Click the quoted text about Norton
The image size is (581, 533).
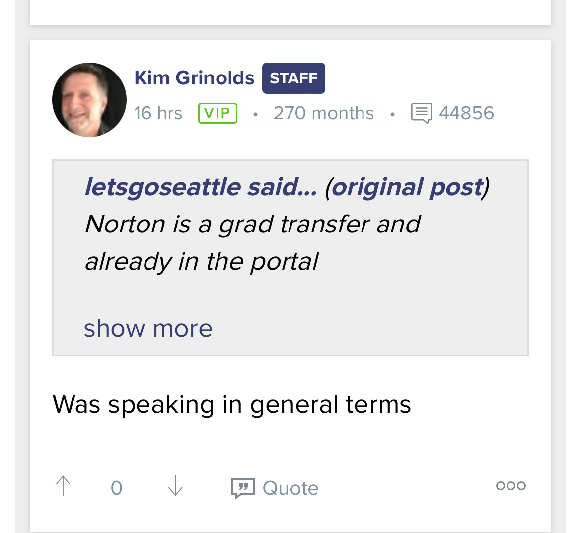click(x=252, y=242)
